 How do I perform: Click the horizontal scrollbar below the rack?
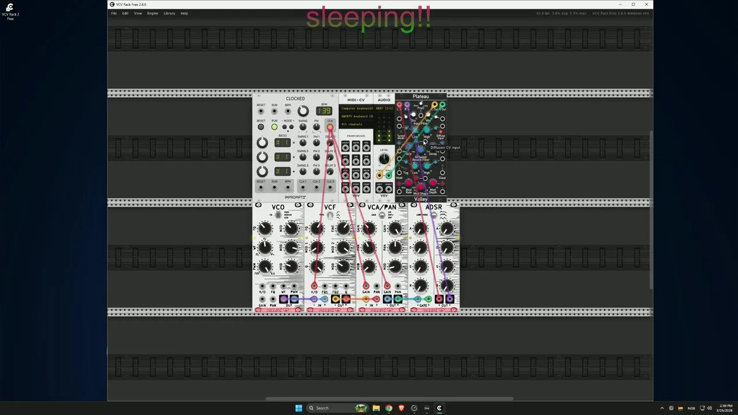[389, 398]
